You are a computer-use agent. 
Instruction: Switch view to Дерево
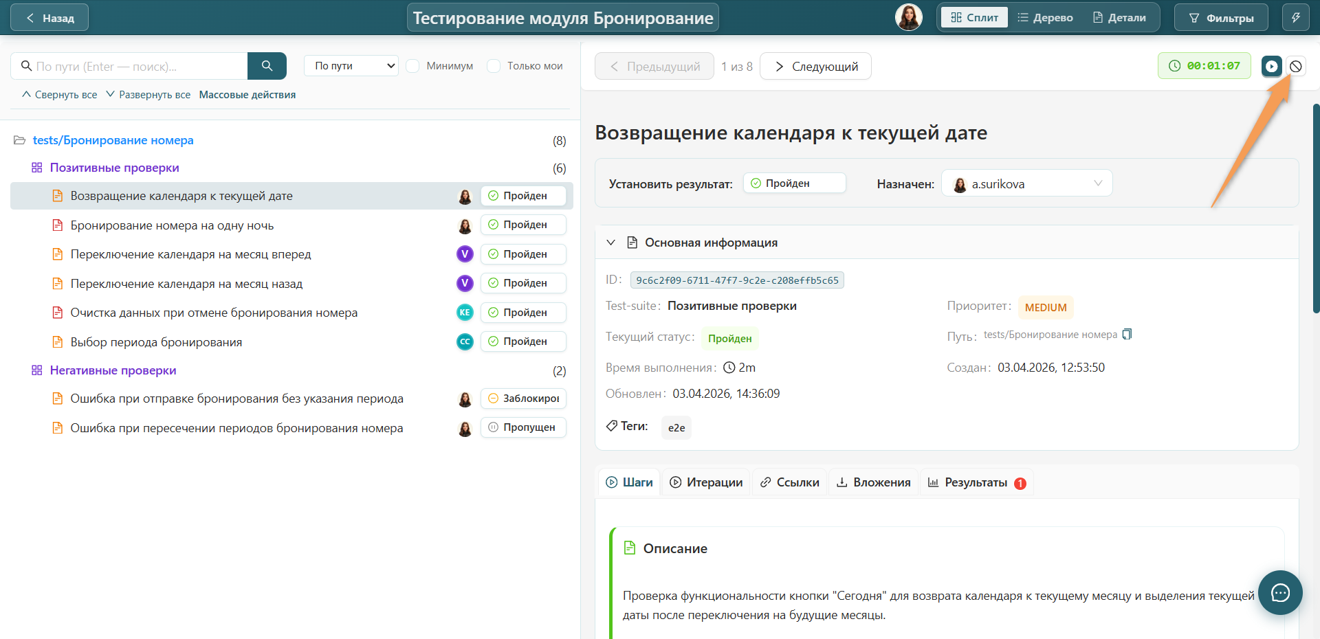[x=1045, y=18]
